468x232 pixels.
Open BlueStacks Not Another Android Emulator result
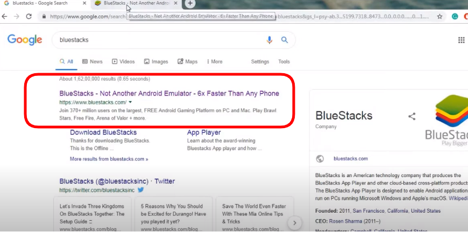coord(169,94)
